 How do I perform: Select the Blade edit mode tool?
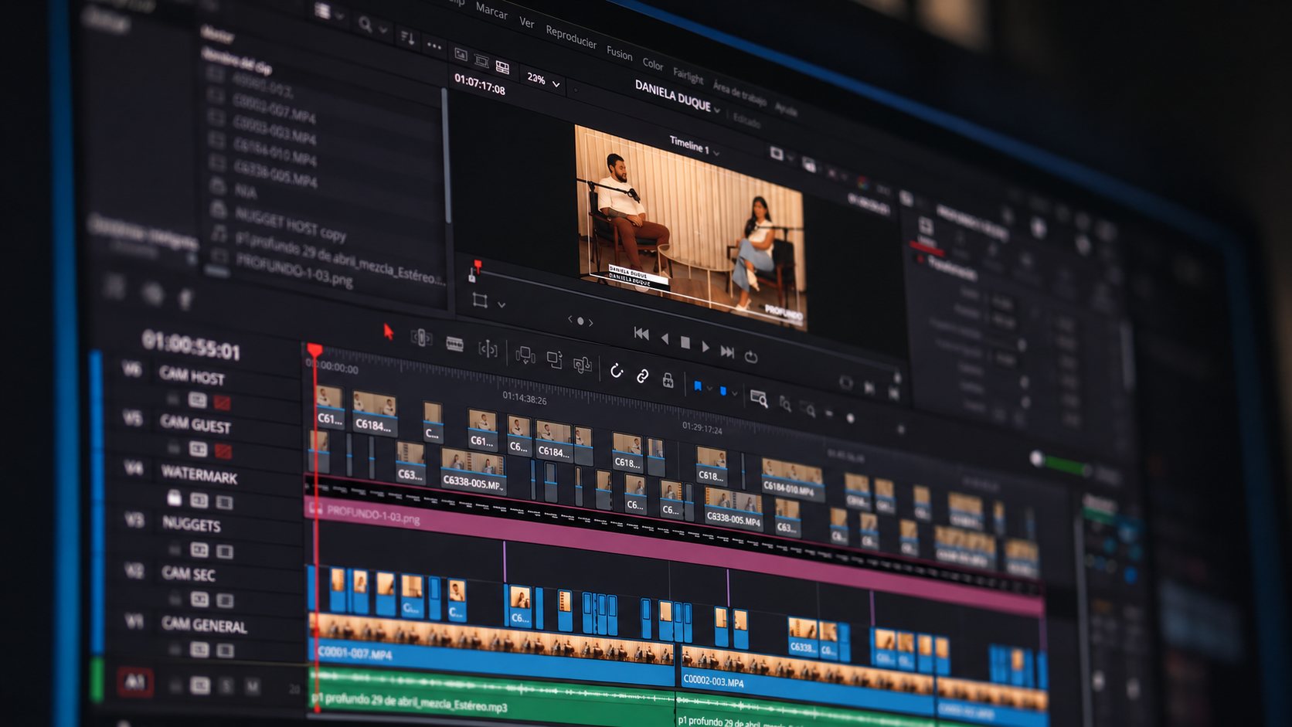pyautogui.click(x=488, y=349)
